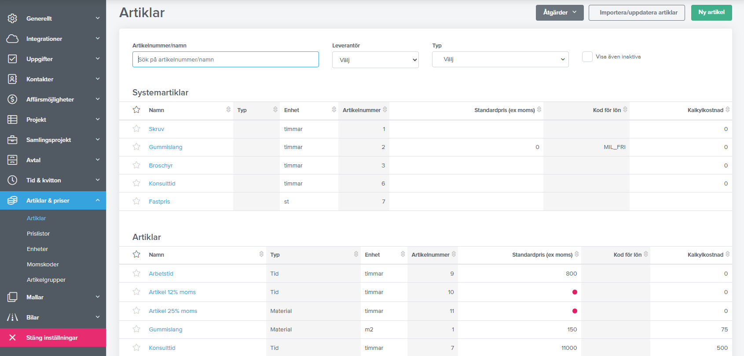
Task: Click the red dot on Artikel 12% moms row
Action: coord(575,292)
